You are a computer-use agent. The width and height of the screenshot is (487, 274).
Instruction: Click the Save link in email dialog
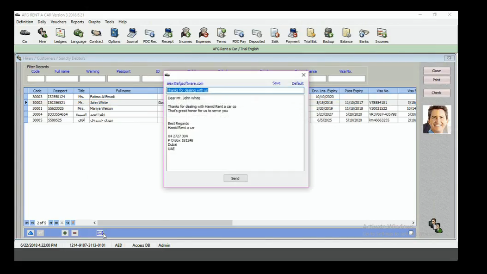[277, 83]
